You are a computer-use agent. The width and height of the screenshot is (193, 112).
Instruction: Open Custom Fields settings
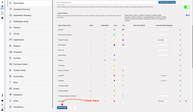tap(29, 70)
